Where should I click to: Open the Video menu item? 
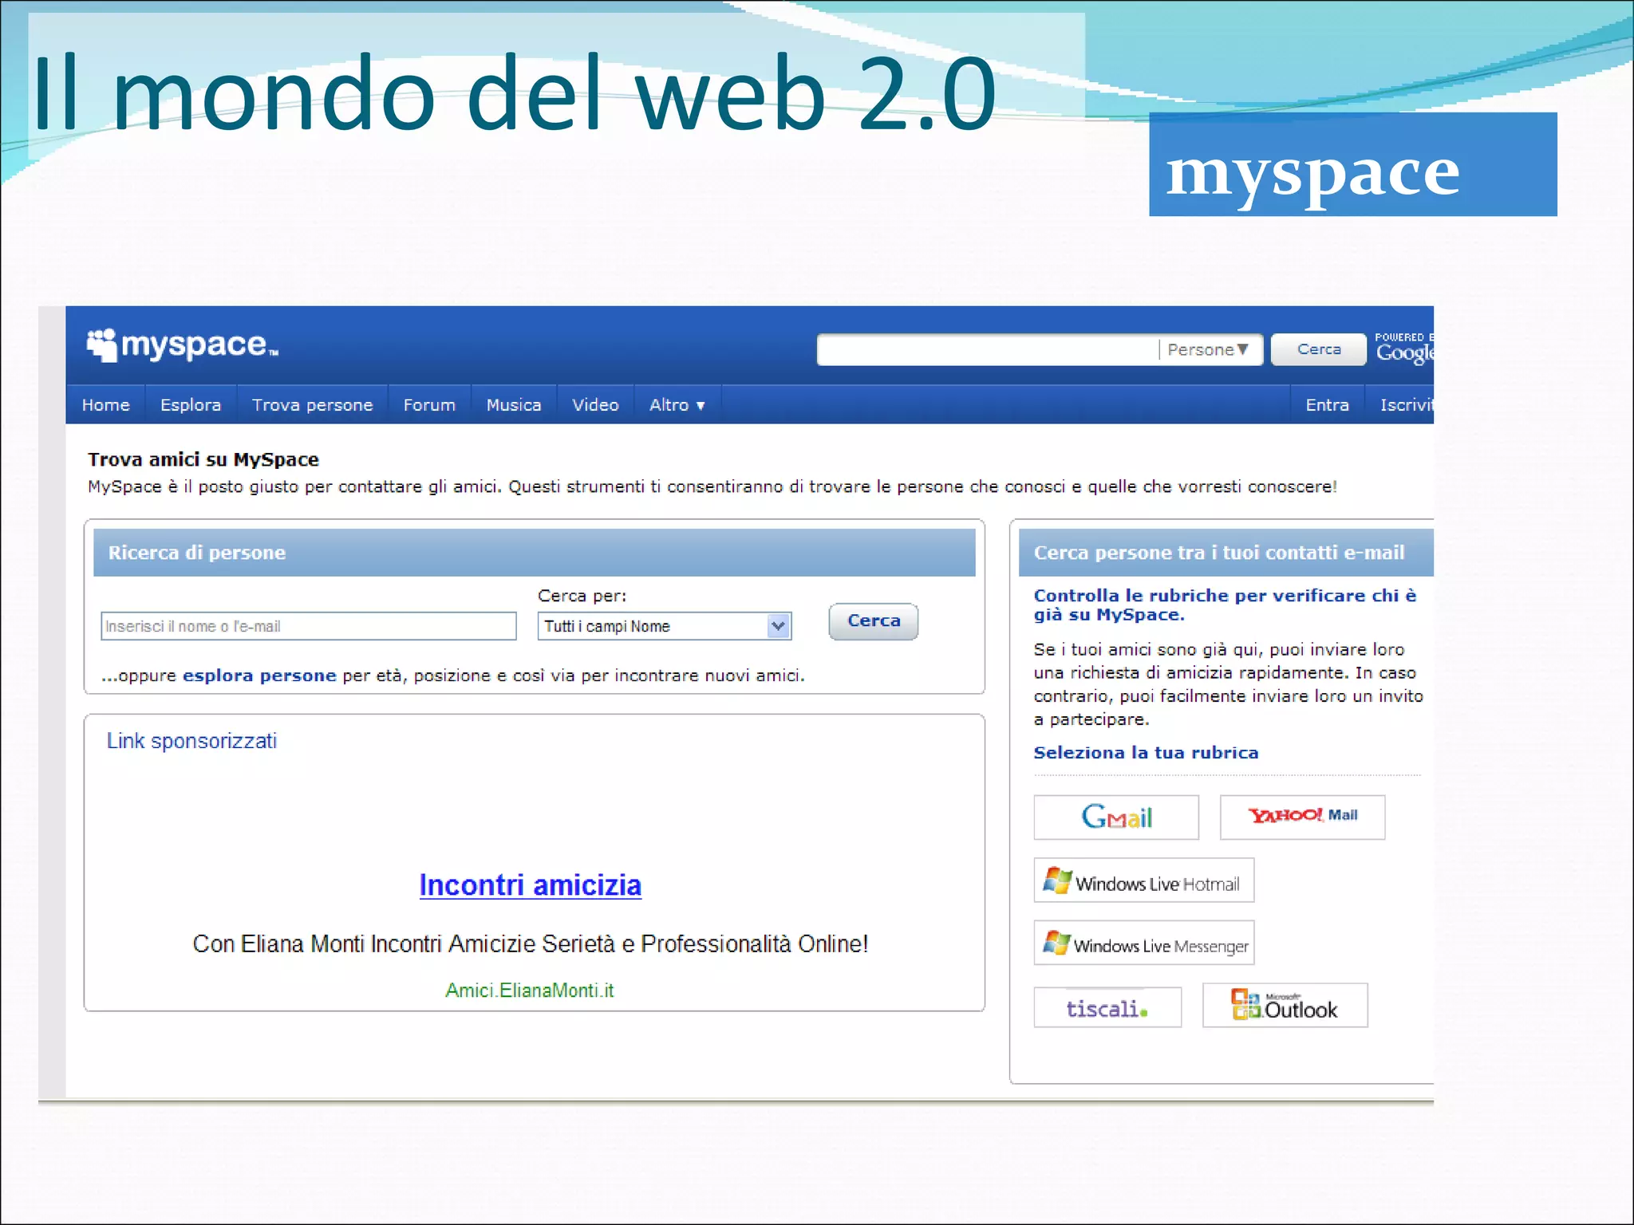[595, 405]
